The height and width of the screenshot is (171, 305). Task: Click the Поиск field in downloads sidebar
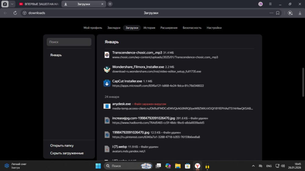coord(69,42)
